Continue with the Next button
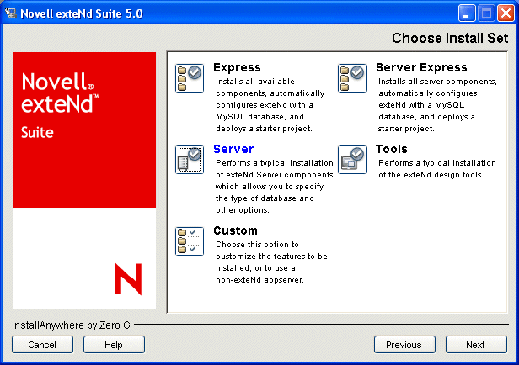The height and width of the screenshot is (365, 519). coord(476,345)
